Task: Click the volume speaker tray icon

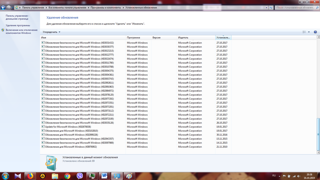Action: pos(299,176)
